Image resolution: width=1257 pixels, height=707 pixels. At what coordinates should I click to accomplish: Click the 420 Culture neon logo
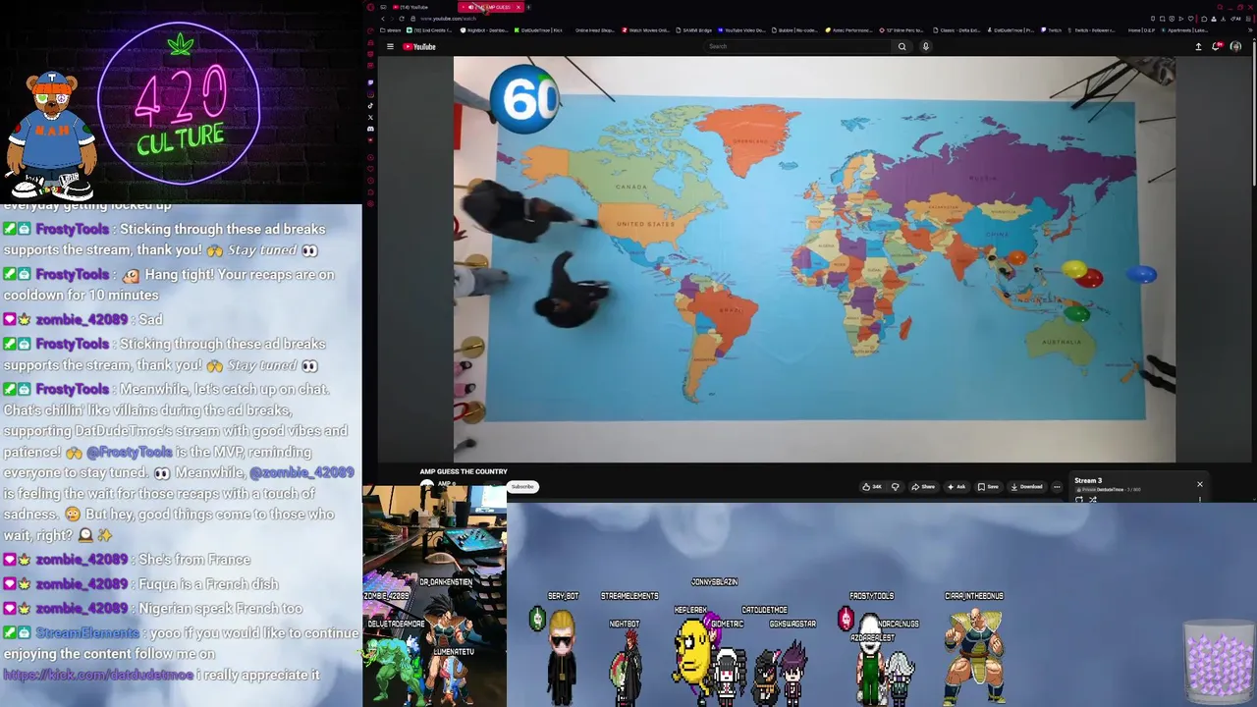[x=180, y=103]
